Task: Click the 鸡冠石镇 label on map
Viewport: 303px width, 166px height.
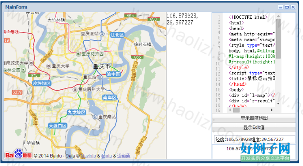Action: tap(143, 44)
